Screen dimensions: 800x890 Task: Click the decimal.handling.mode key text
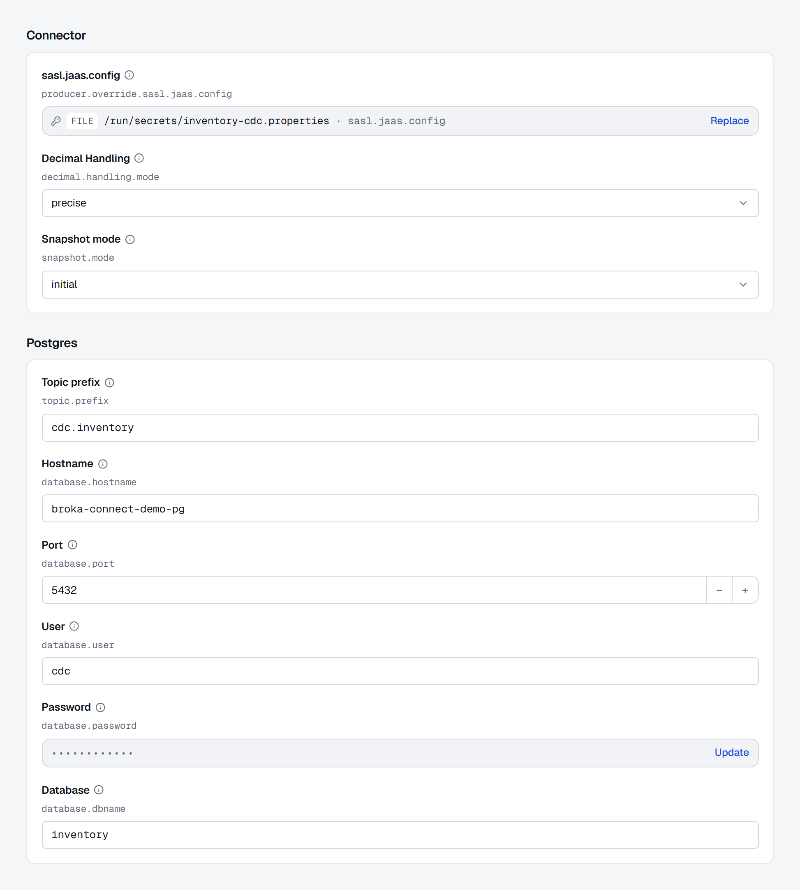(100, 177)
